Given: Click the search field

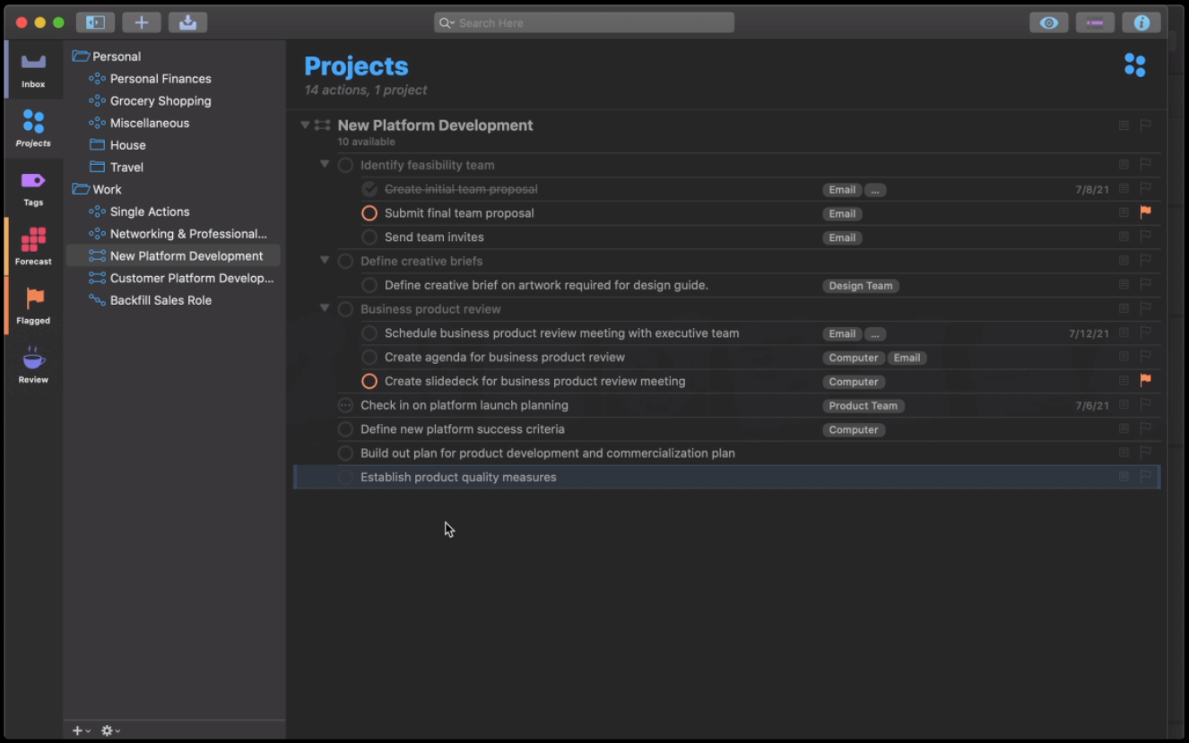Looking at the screenshot, I should (584, 22).
